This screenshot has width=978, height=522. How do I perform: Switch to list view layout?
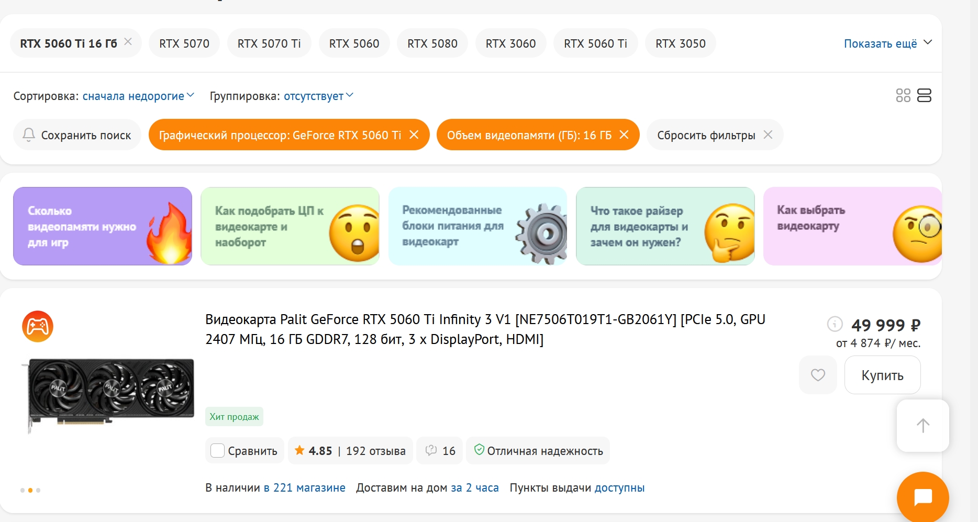[x=925, y=95]
